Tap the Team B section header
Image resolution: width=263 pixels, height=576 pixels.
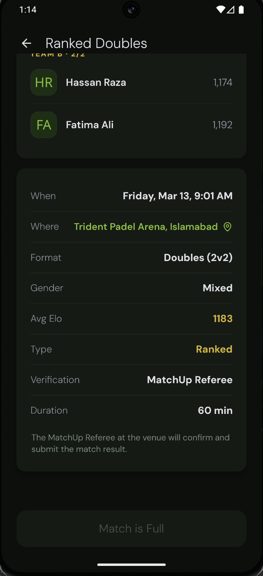tap(57, 54)
